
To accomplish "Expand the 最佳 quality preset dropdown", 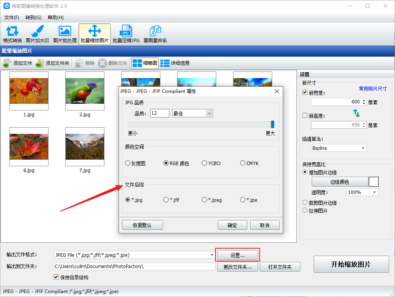I will 209,114.
